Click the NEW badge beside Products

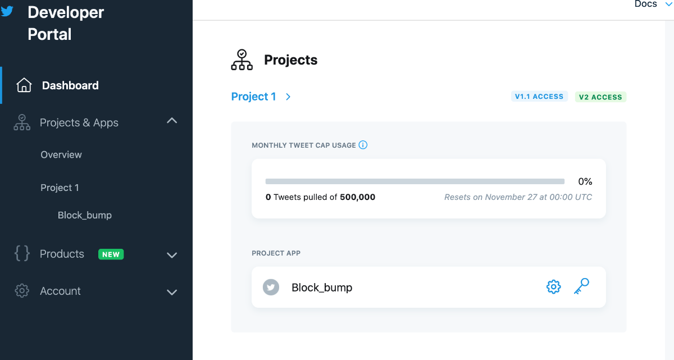point(111,254)
